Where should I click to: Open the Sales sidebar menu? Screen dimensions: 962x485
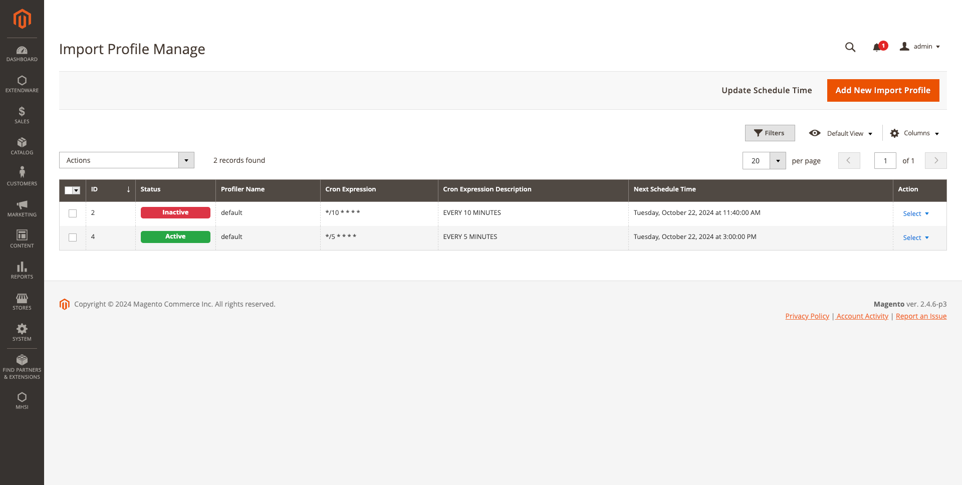click(22, 115)
